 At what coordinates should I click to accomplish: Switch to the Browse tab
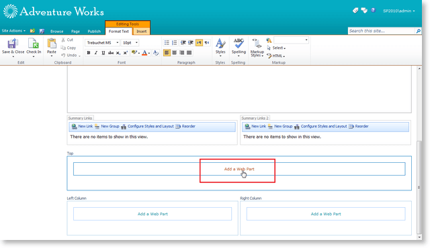point(56,32)
